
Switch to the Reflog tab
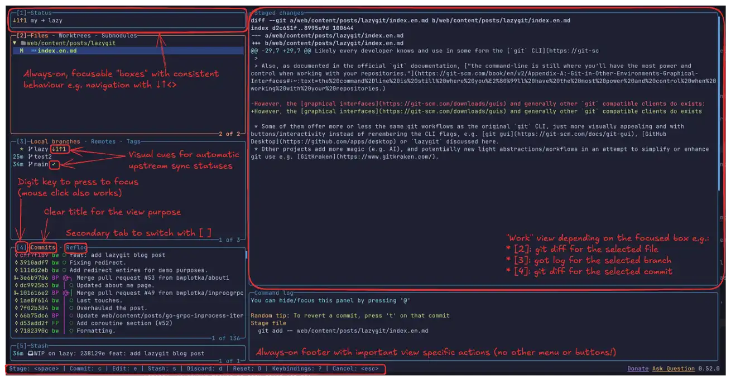[76, 247]
